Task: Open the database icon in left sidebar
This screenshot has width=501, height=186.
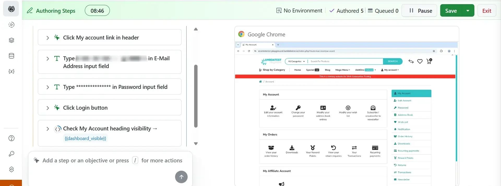Action: (x=11, y=56)
